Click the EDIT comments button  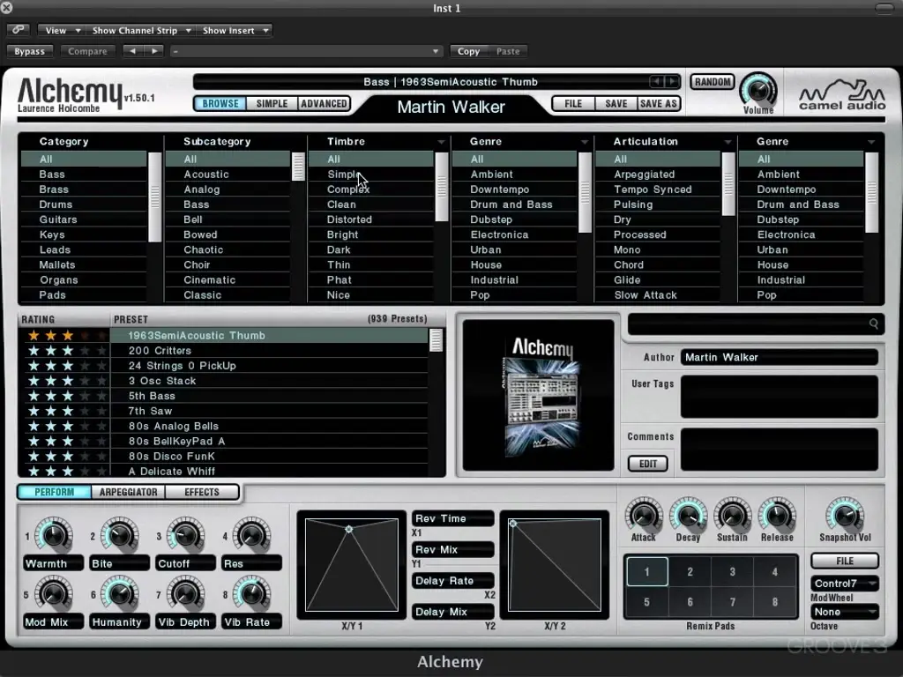[x=648, y=464]
